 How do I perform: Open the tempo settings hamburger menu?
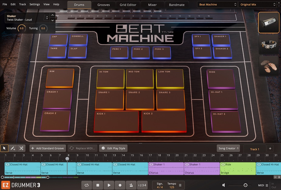(x=180, y=185)
